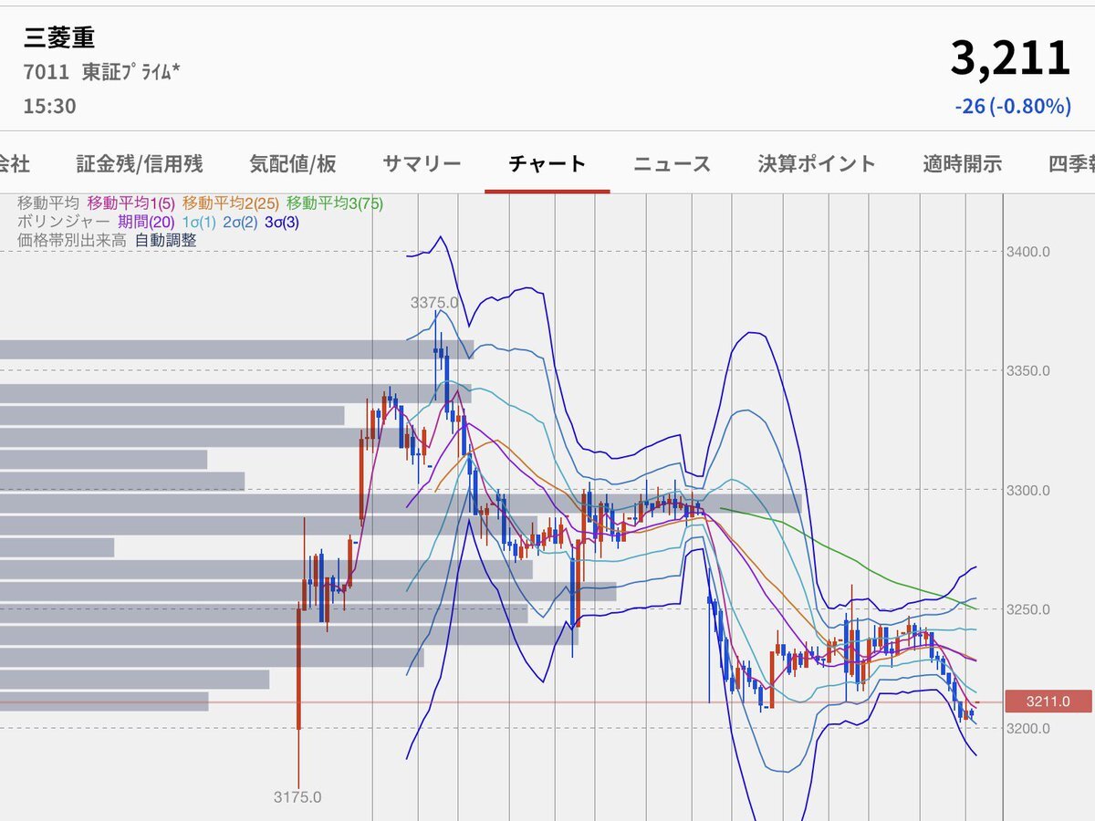1095x821 pixels.
Task: Click the 移動平均2(25) legend label
Action: [231, 204]
